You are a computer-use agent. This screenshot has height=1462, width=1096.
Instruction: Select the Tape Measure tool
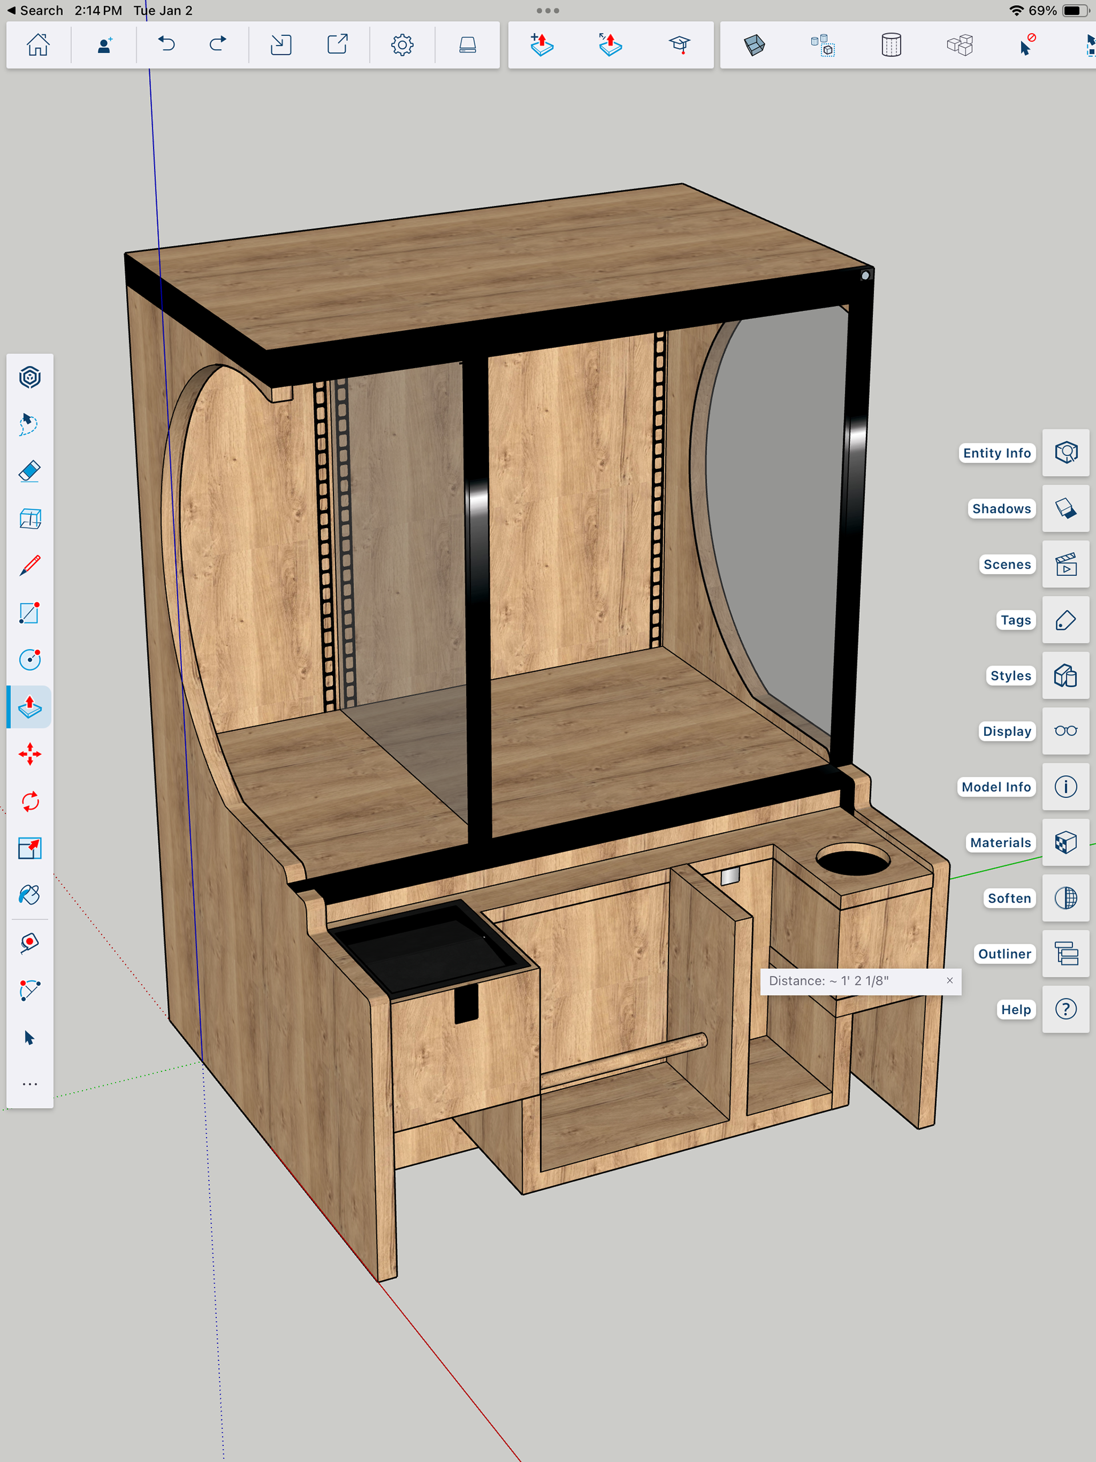pyautogui.click(x=30, y=943)
